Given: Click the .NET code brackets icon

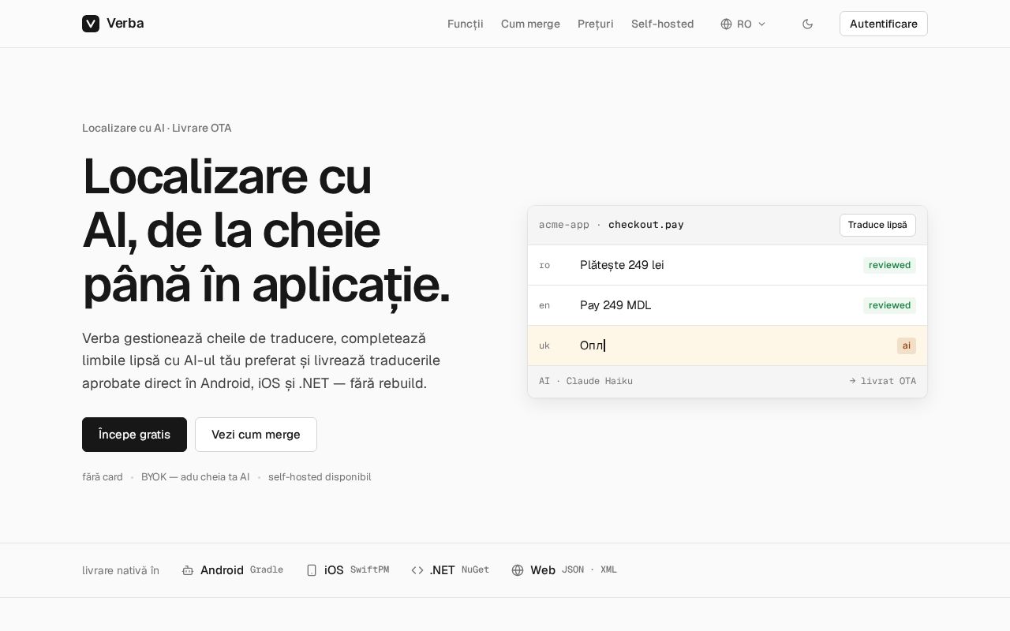Looking at the screenshot, I should [417, 570].
